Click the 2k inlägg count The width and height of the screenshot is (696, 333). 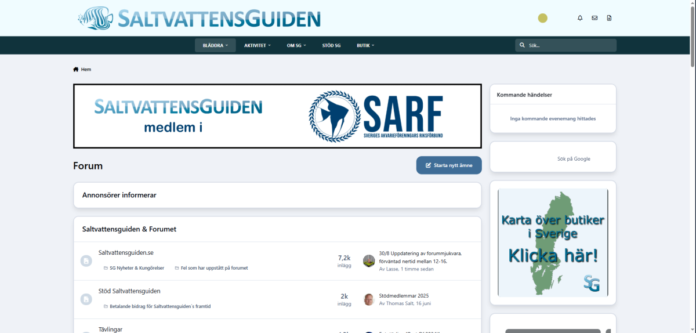click(x=344, y=299)
